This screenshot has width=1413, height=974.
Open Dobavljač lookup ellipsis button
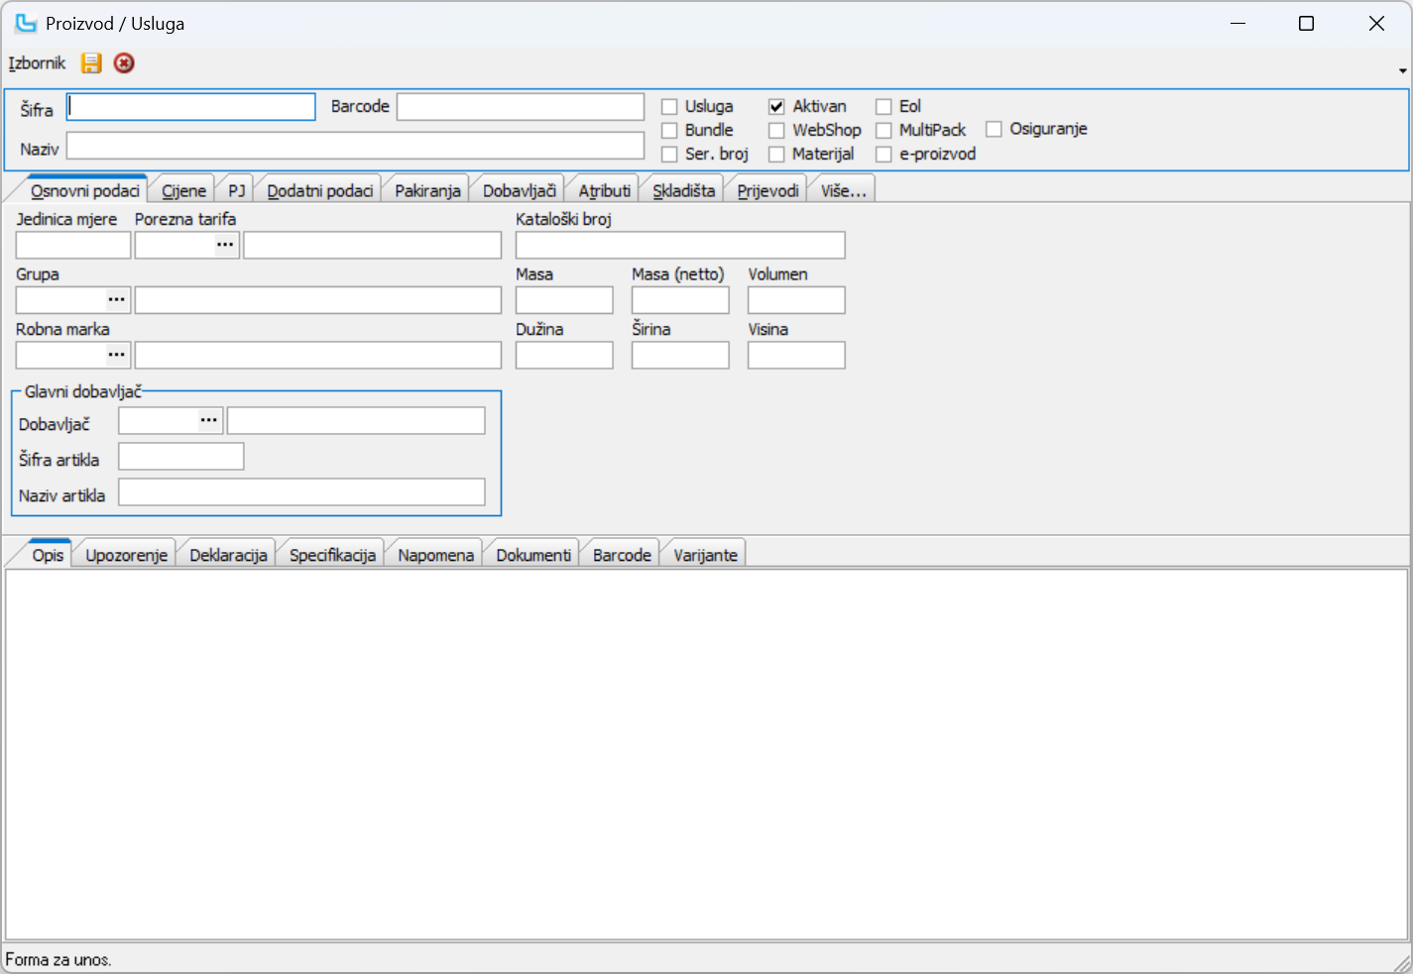coord(209,421)
